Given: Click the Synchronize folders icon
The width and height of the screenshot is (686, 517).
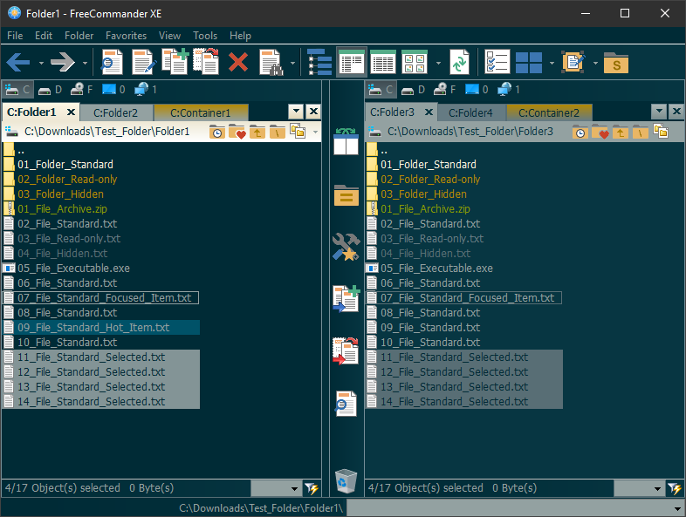Looking at the screenshot, I should (459, 63).
